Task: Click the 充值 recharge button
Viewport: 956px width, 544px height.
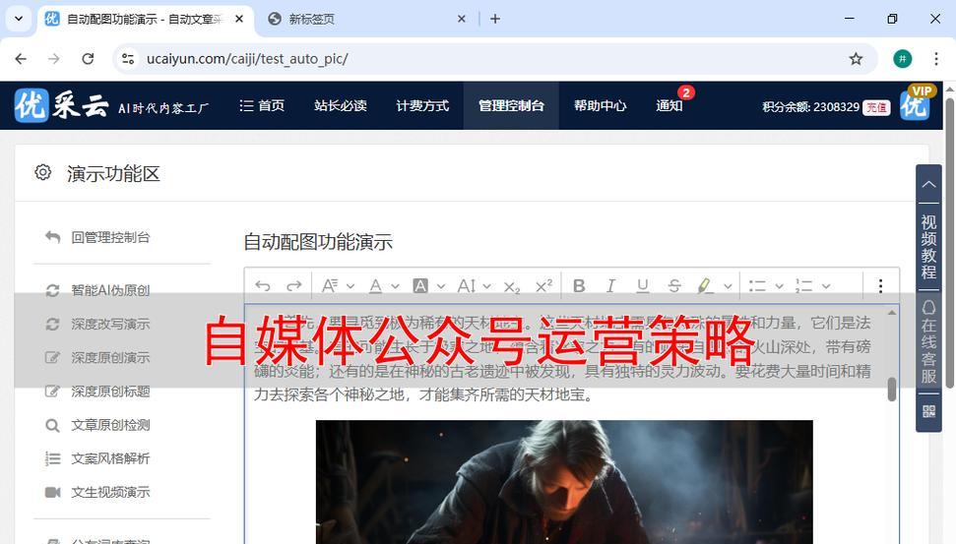Action: pos(876,107)
